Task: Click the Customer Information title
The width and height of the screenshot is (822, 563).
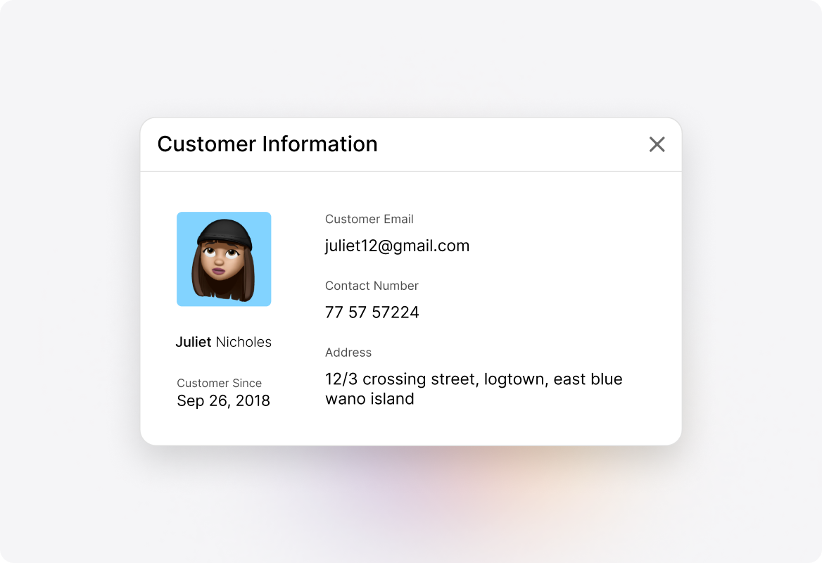Action: pos(267,144)
